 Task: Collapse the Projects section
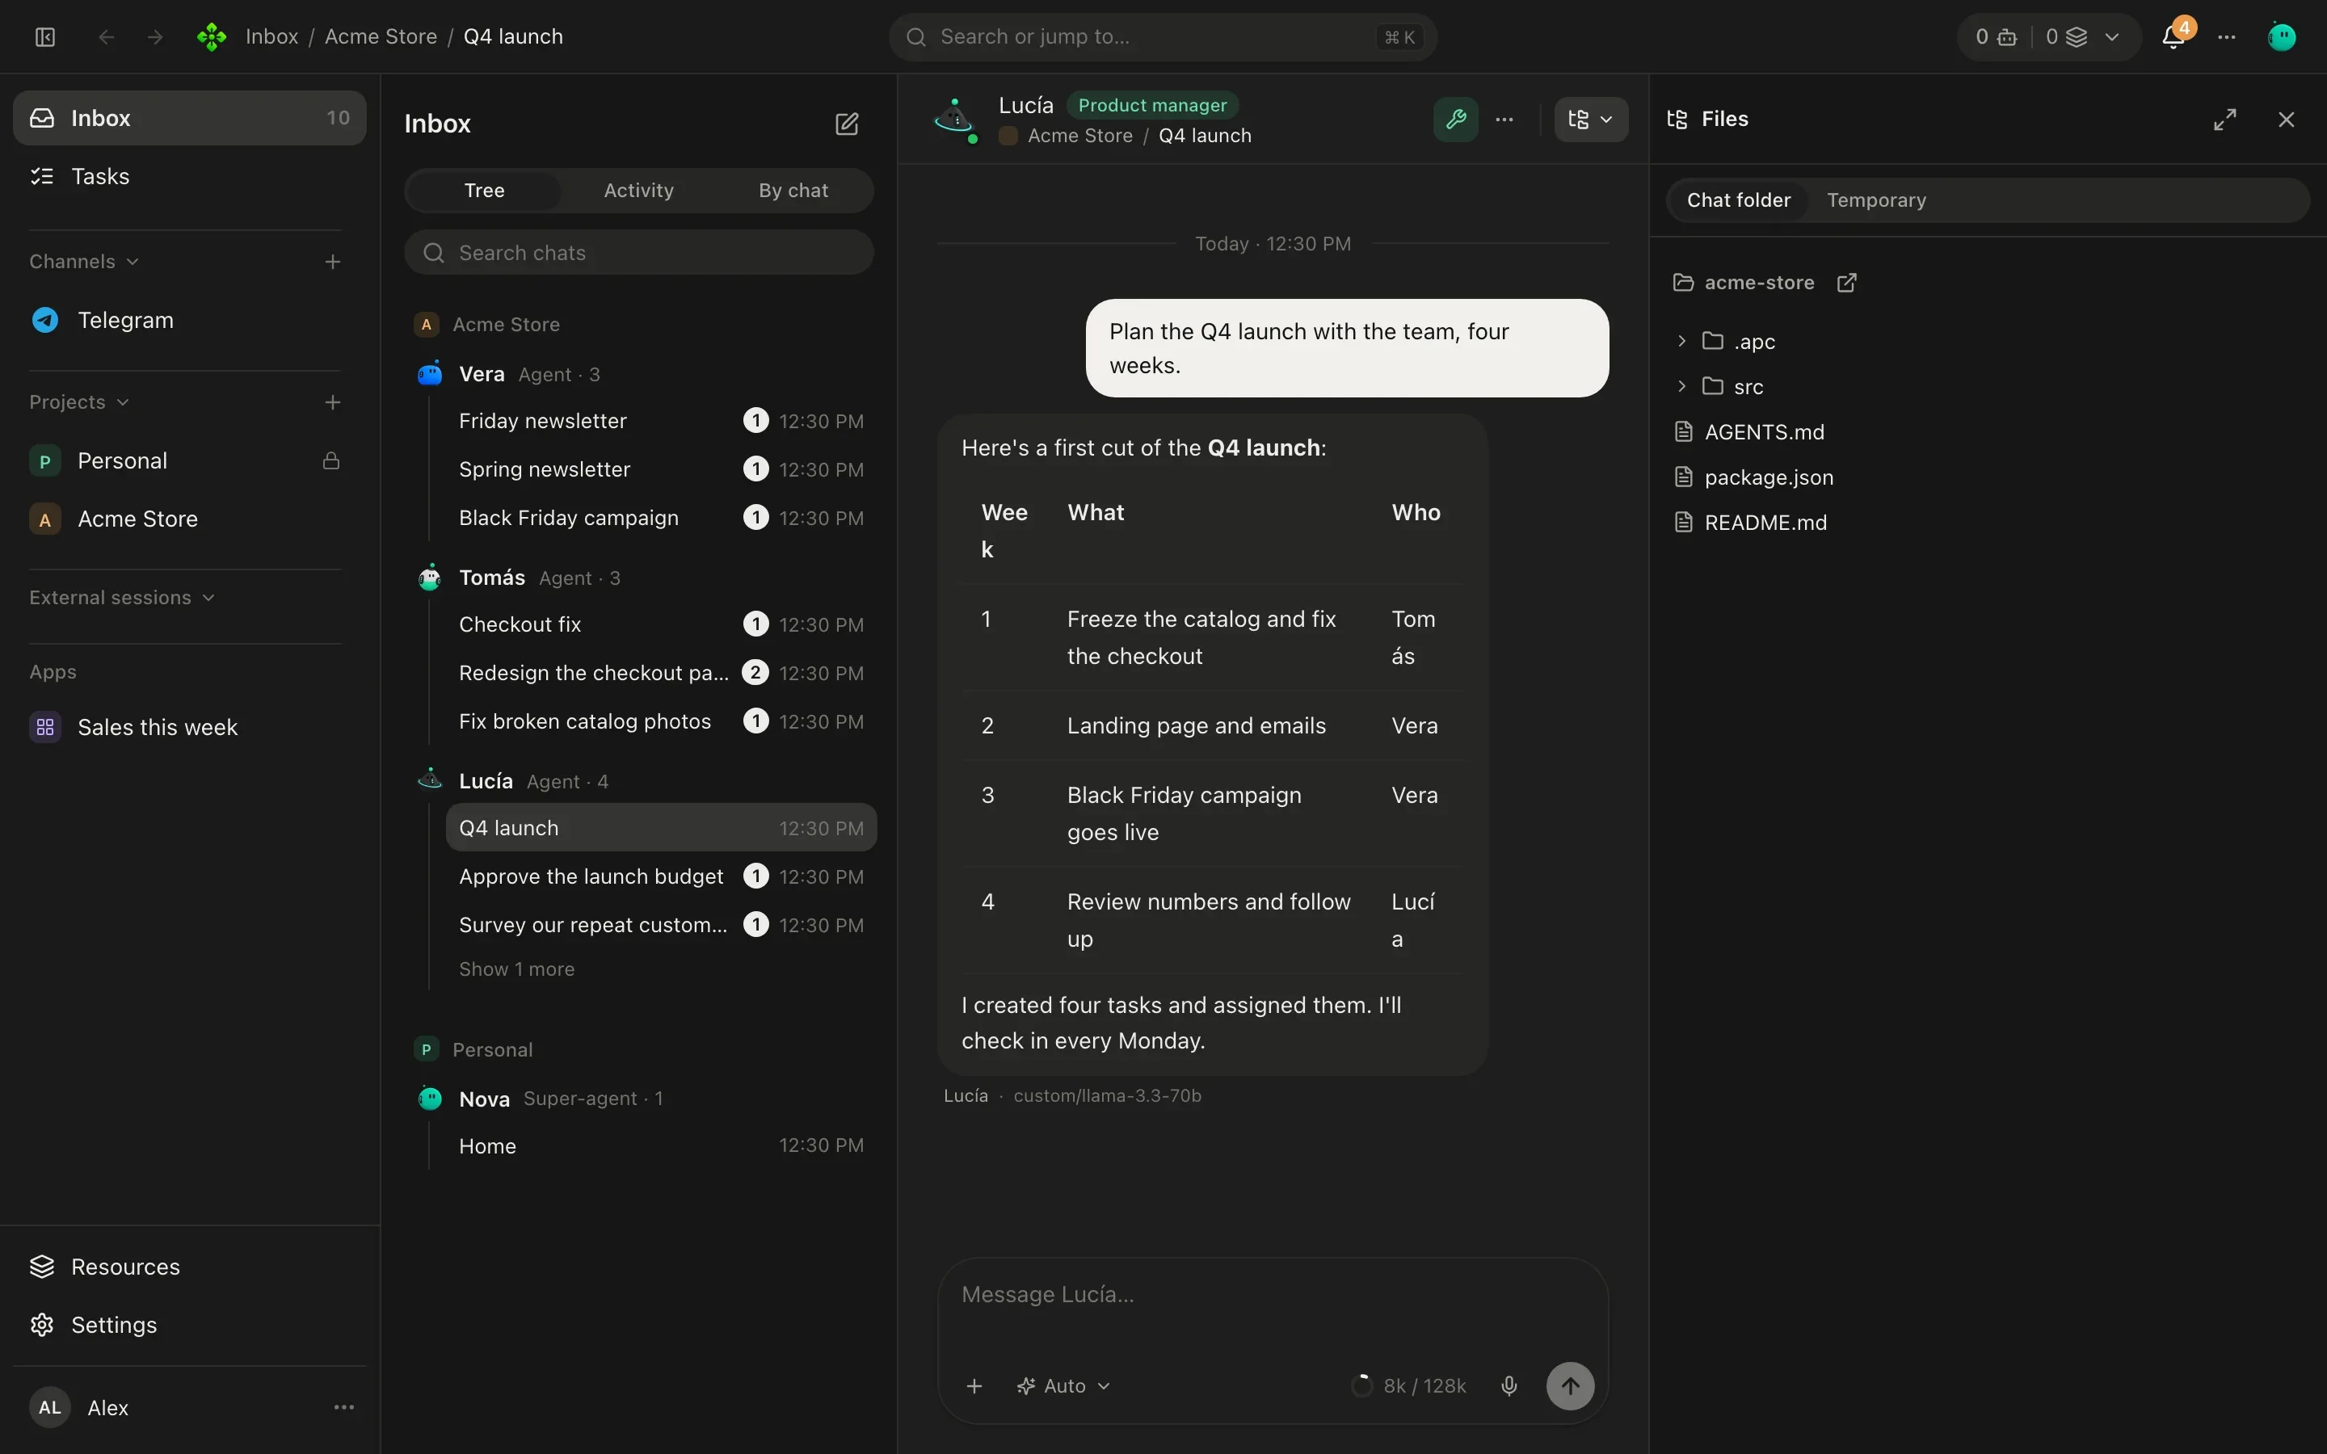pyautogui.click(x=79, y=402)
